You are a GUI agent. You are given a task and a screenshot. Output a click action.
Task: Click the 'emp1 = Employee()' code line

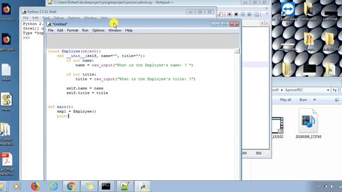point(76,111)
